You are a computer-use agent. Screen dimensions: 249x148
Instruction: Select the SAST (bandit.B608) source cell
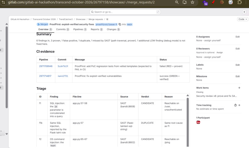click(128, 110)
